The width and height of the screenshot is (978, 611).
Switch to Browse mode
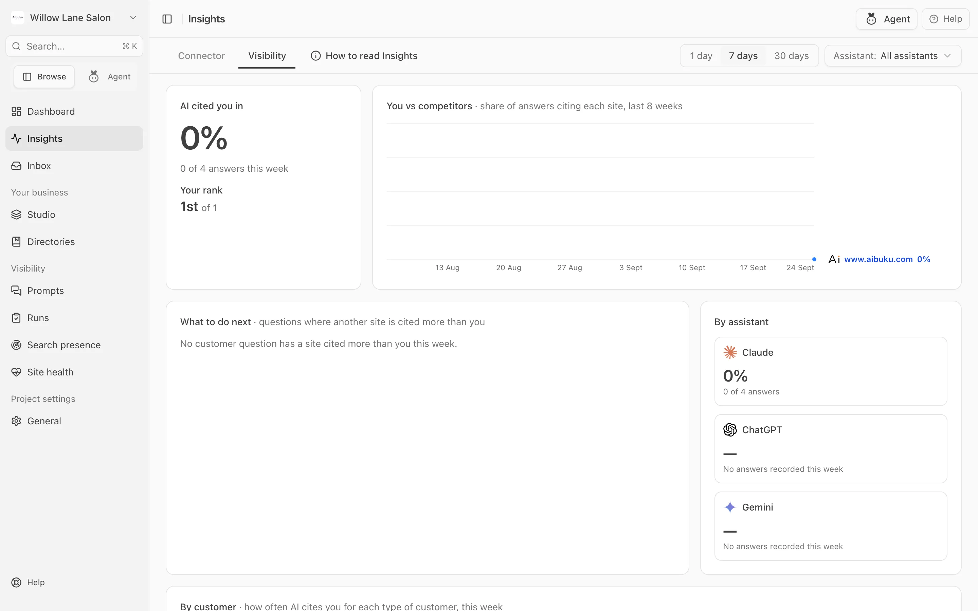click(x=44, y=77)
